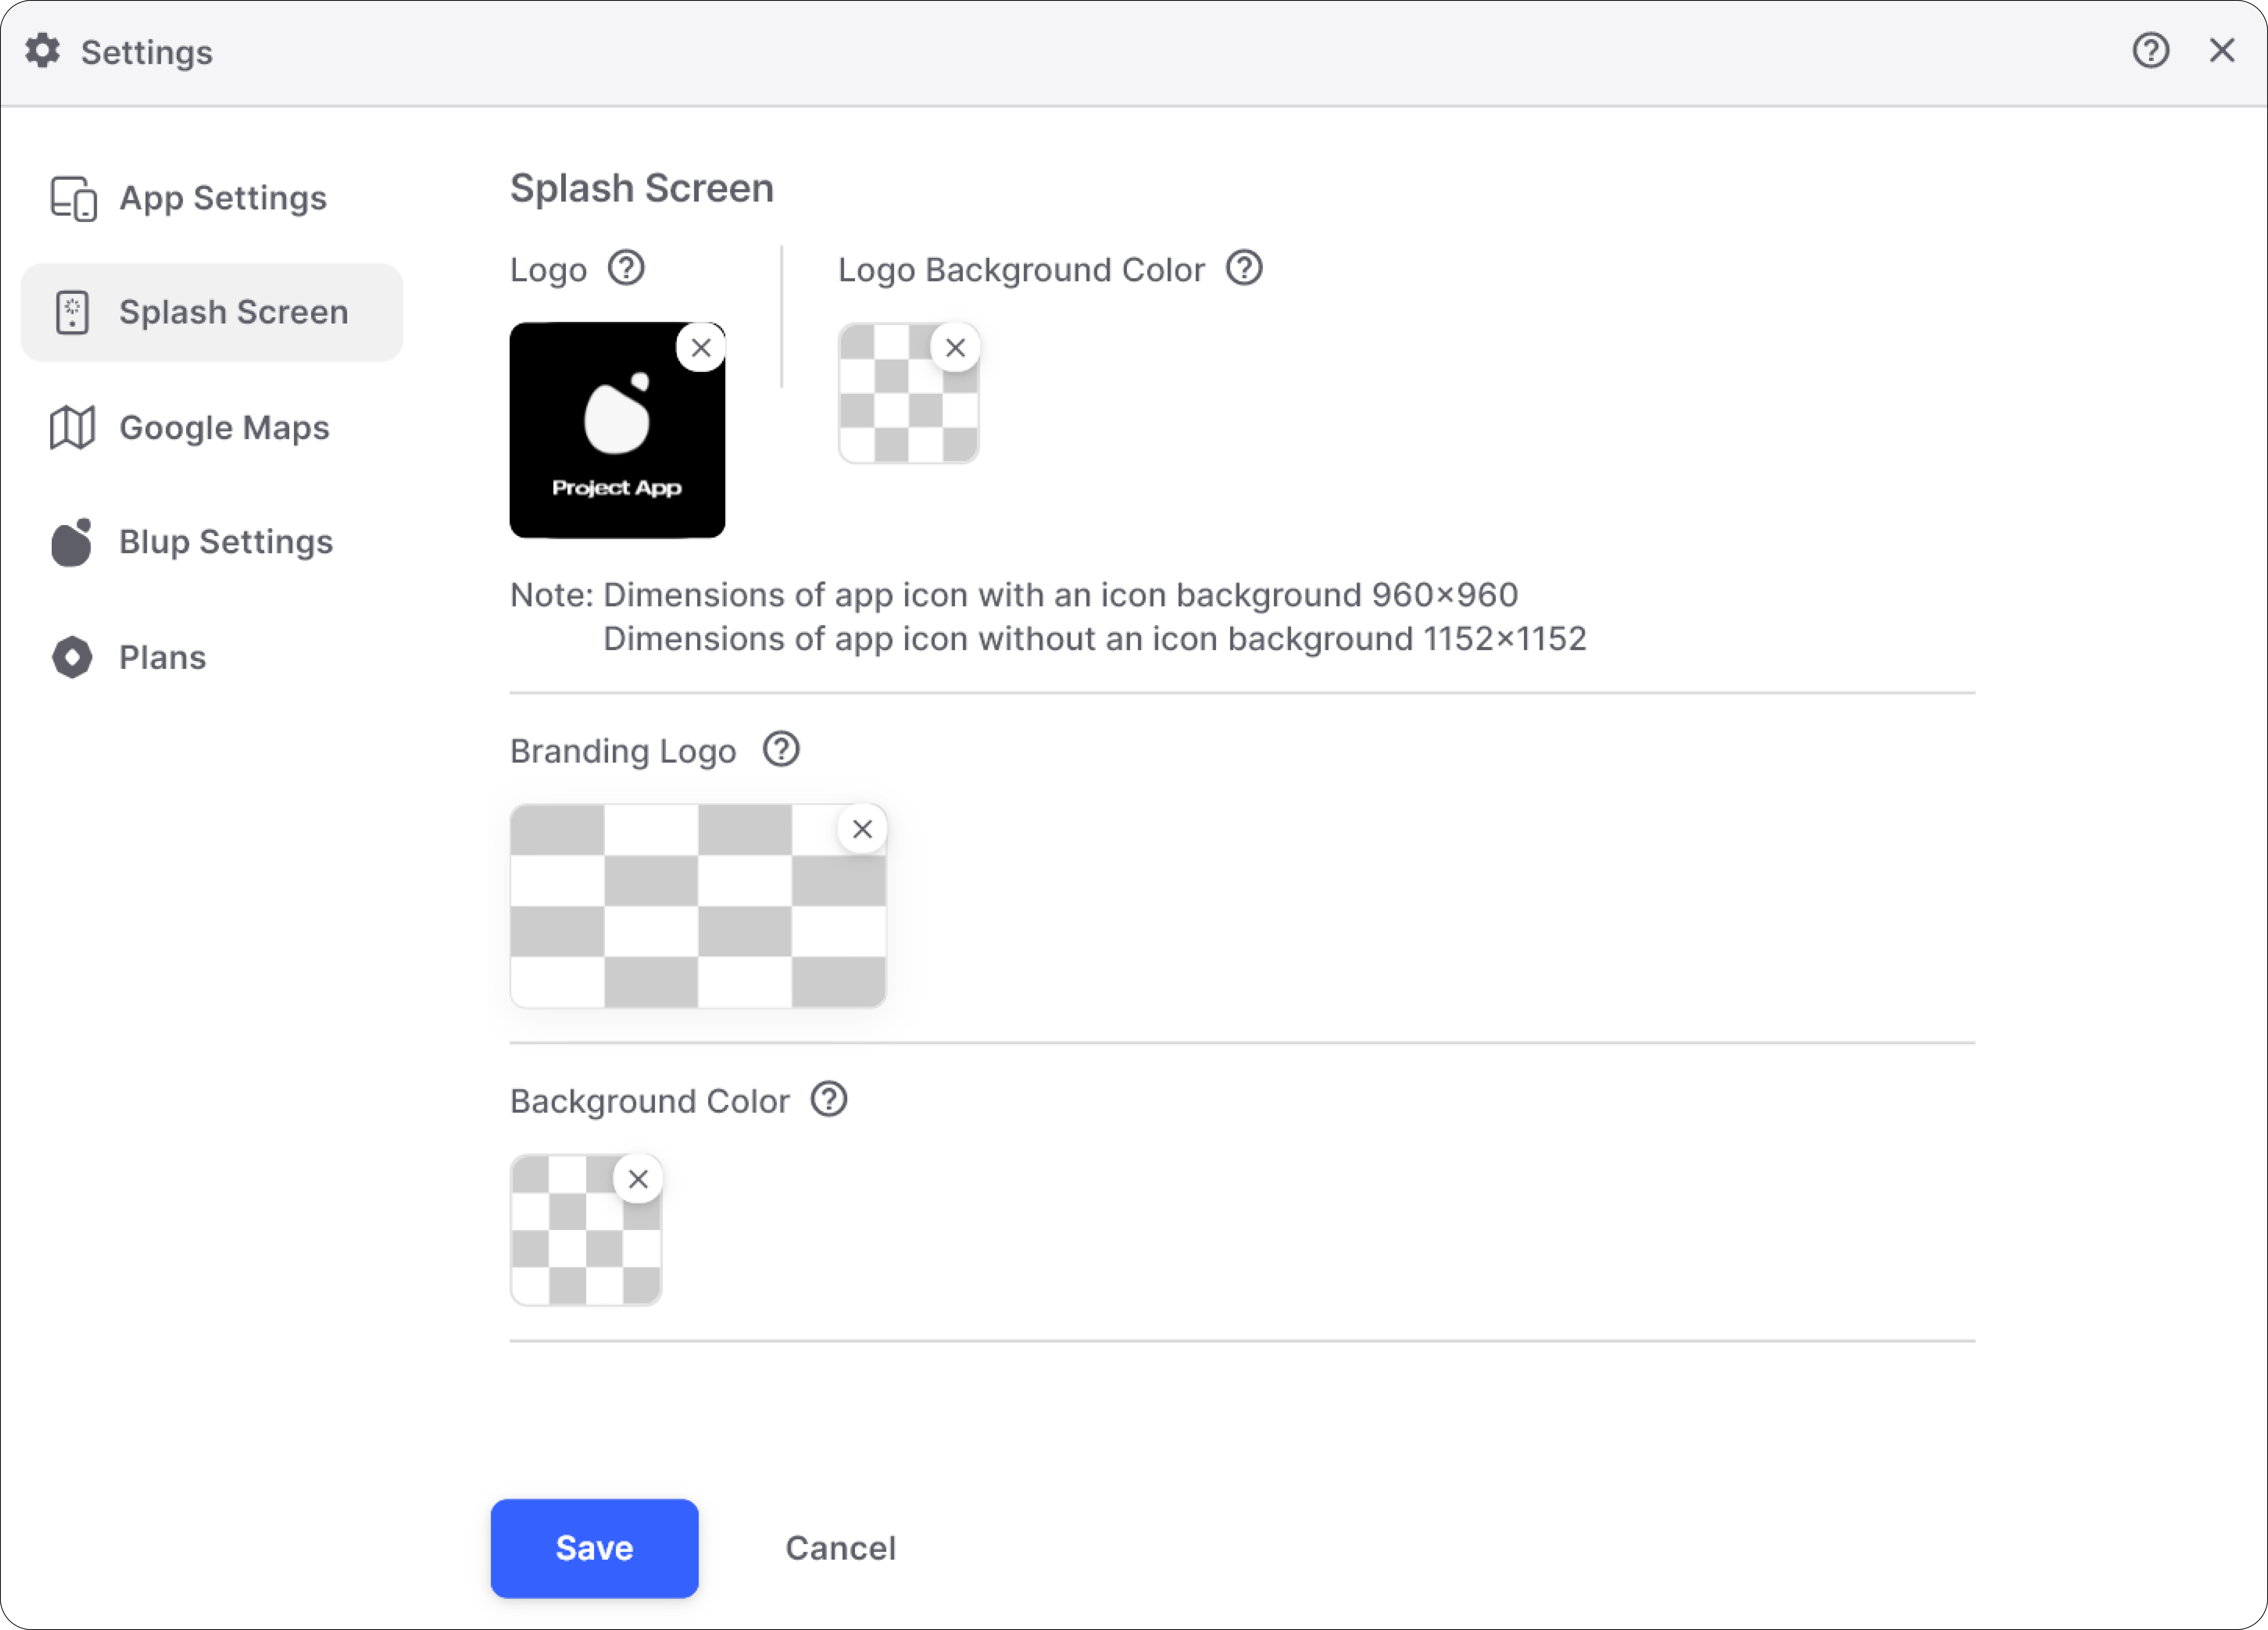This screenshot has height=1630, width=2268.
Task: Click the Branding Logo help icon
Action: tap(781, 749)
